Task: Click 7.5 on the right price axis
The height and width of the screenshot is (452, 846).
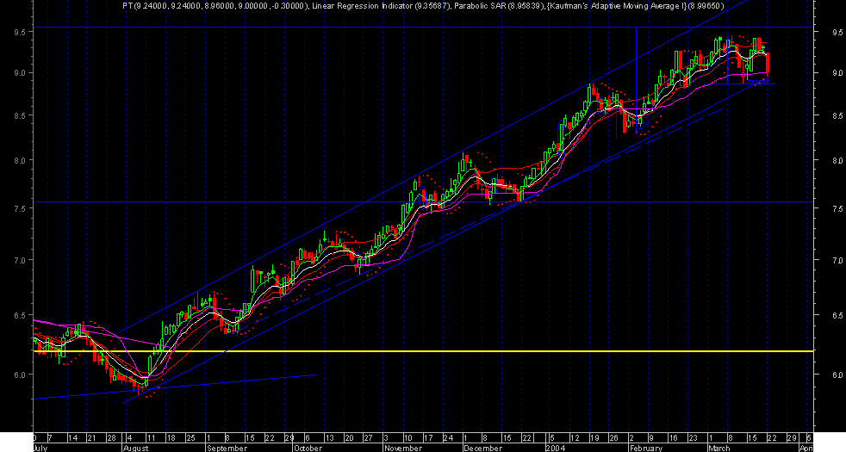Action: pos(837,208)
